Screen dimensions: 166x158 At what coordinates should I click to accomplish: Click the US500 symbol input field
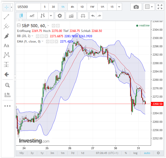click(28, 7)
